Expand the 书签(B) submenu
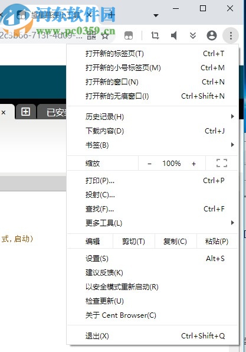The height and width of the screenshot is (352, 246). pyautogui.click(x=152, y=145)
